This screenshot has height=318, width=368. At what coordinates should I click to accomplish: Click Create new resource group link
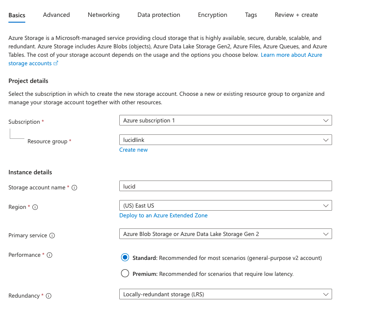click(133, 150)
